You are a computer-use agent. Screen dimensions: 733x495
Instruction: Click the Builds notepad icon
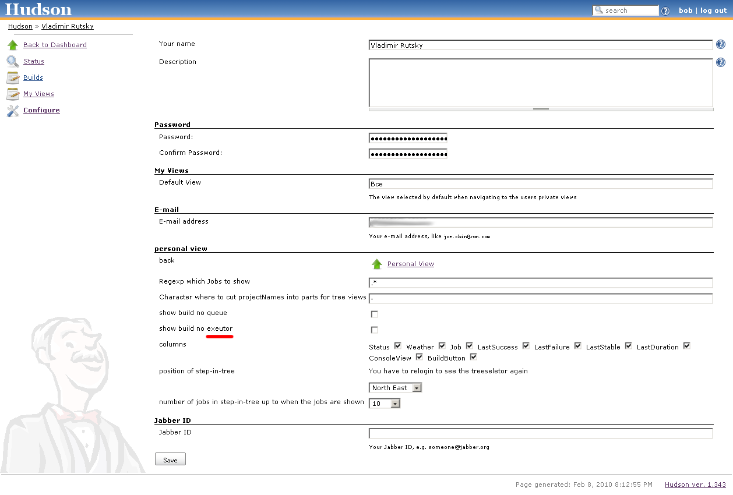pyautogui.click(x=13, y=78)
